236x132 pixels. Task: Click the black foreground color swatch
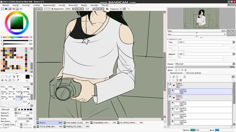(28, 77)
